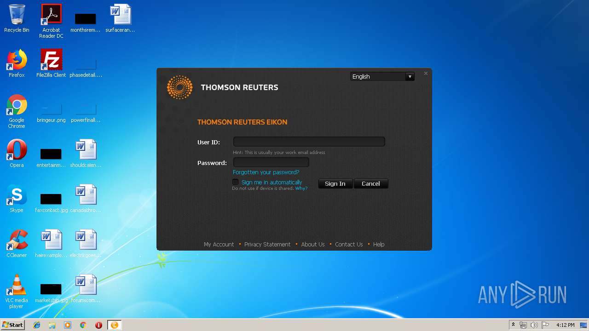Launch Google Chrome desktop shortcut
The width and height of the screenshot is (589, 331).
tap(17, 111)
